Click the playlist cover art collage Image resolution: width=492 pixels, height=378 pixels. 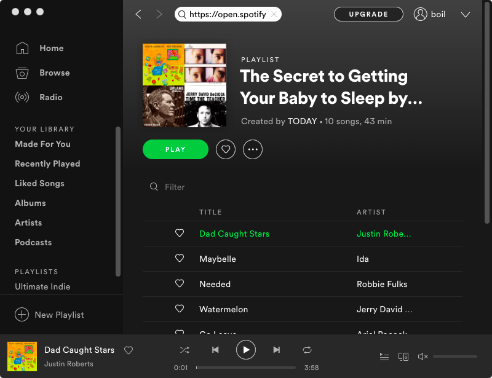click(x=184, y=85)
